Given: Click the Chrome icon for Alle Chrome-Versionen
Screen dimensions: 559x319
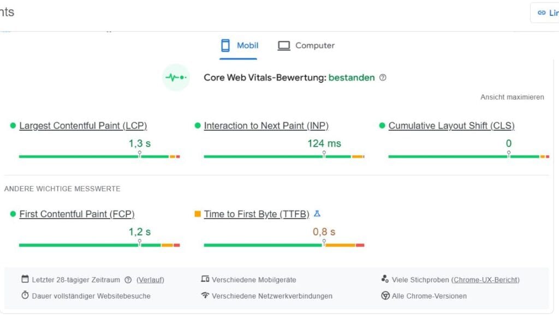Looking at the screenshot, I should click(x=385, y=296).
